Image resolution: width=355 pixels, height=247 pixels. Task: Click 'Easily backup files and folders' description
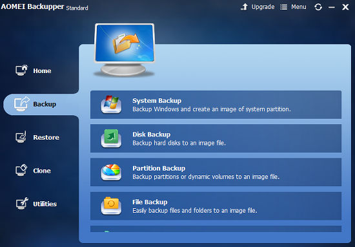[195, 211]
